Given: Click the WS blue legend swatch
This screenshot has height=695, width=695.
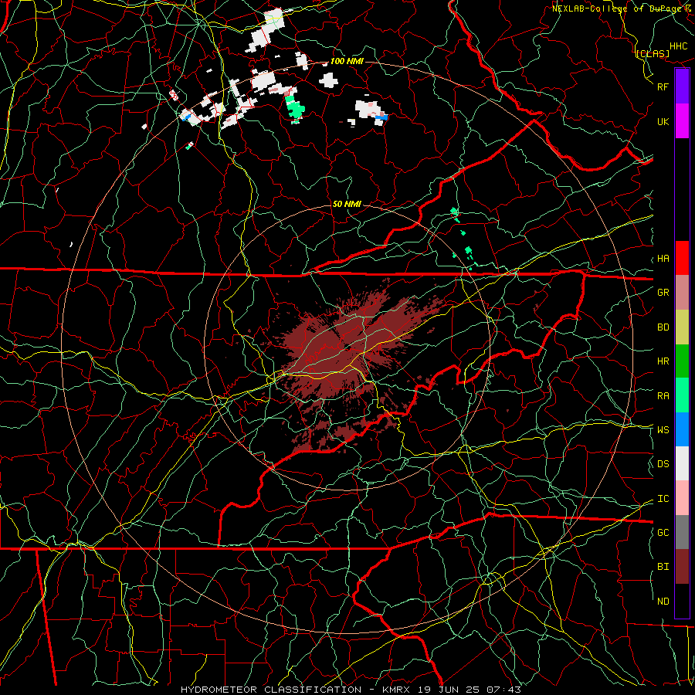Looking at the screenshot, I should point(682,429).
